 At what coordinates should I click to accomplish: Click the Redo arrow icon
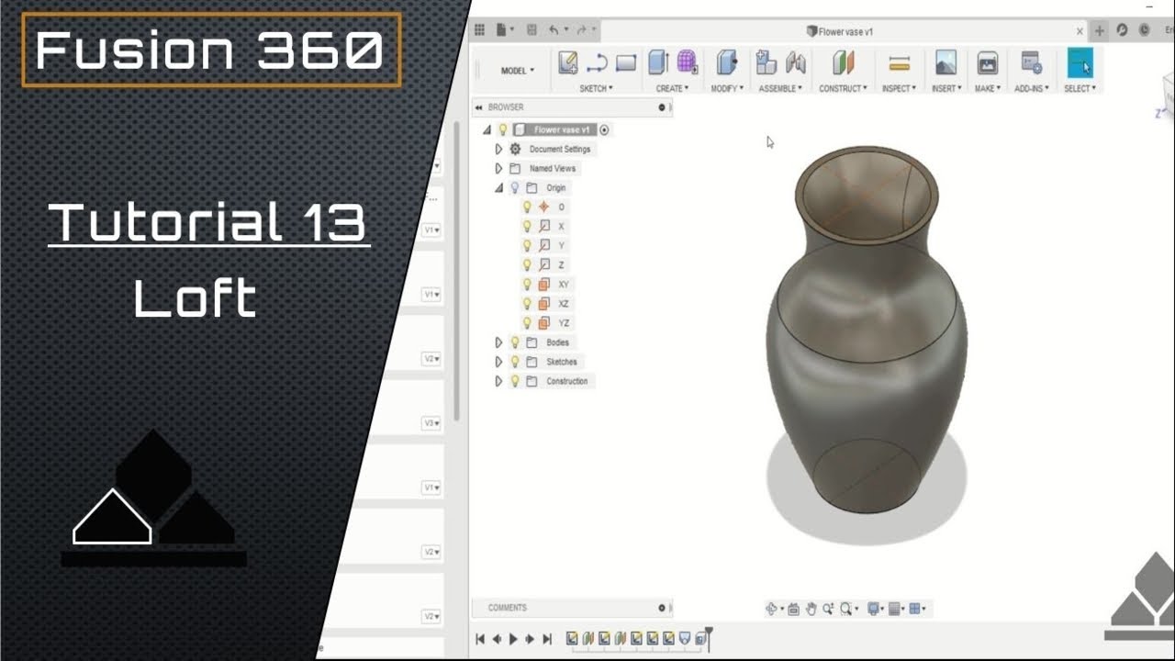coord(581,30)
